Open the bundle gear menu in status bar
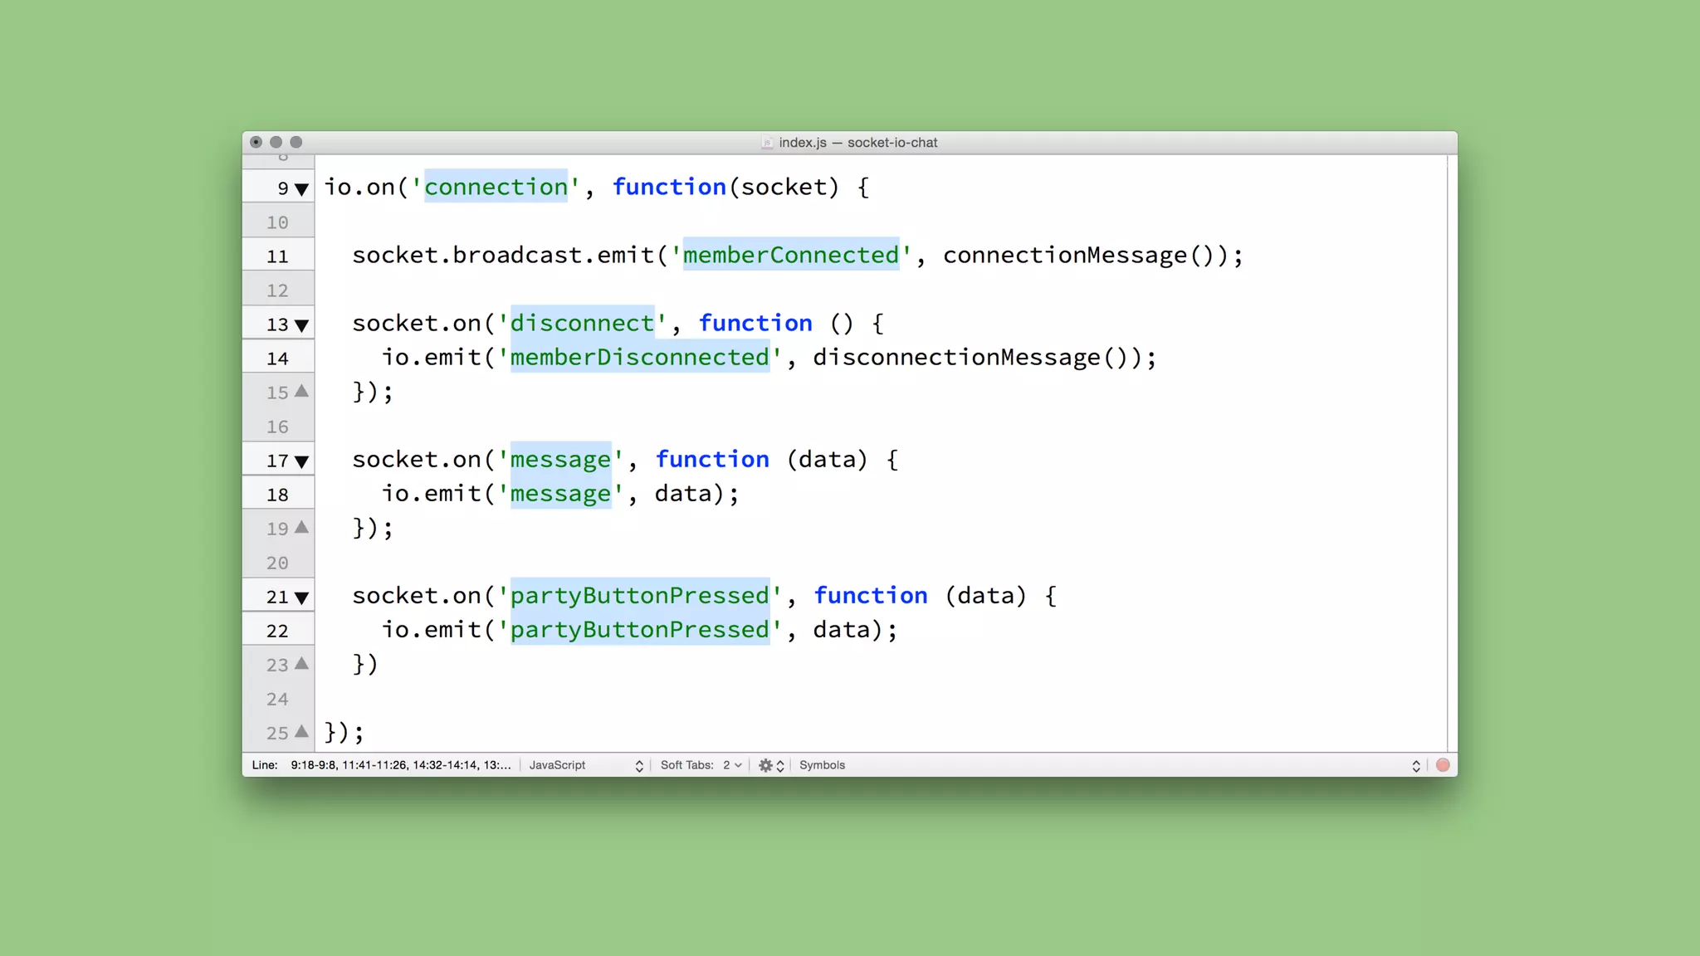The image size is (1700, 956). click(770, 765)
